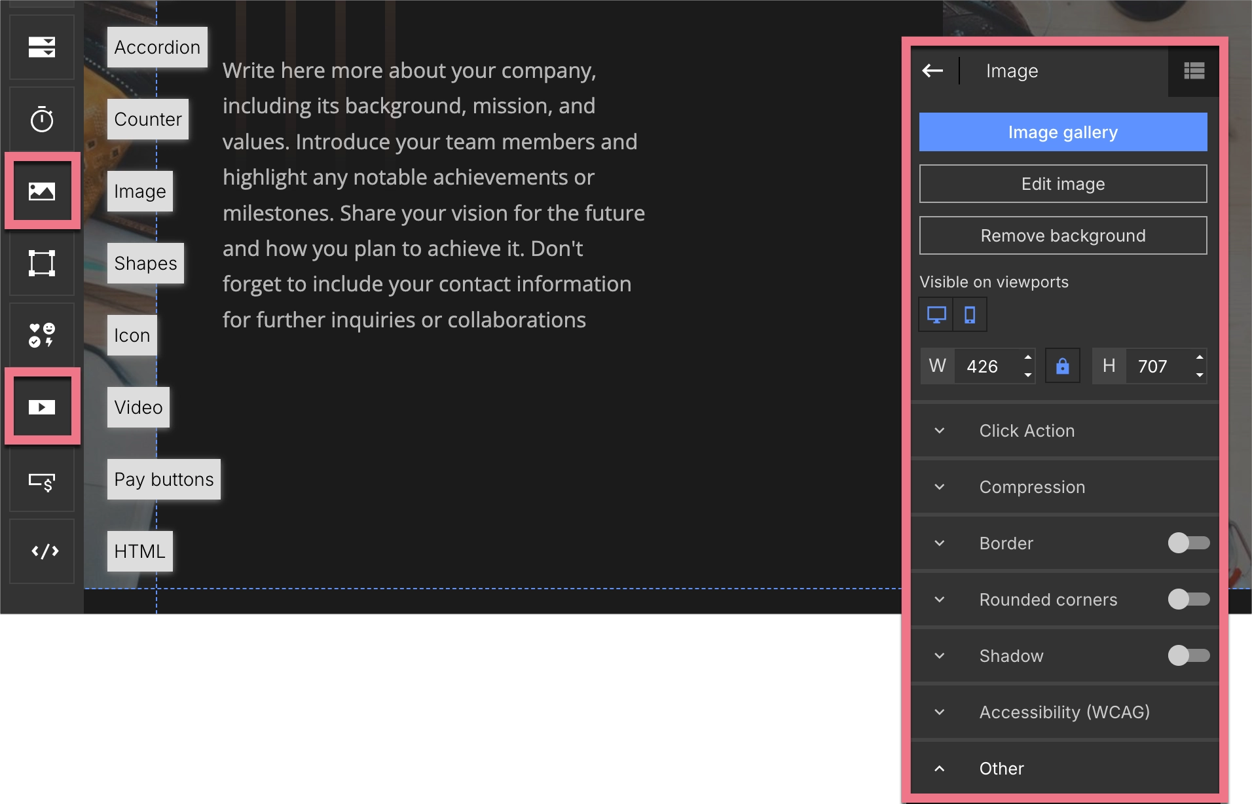Image resolution: width=1252 pixels, height=804 pixels.
Task: Select the Image element in the sidebar
Action: 41,191
